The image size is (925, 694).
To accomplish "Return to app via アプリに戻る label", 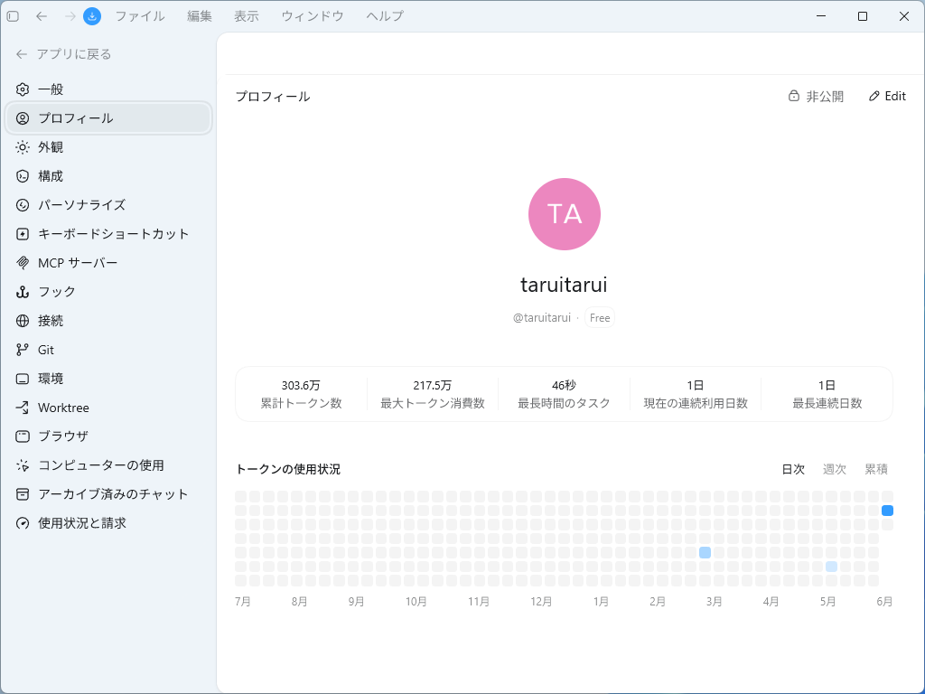I will click(74, 54).
